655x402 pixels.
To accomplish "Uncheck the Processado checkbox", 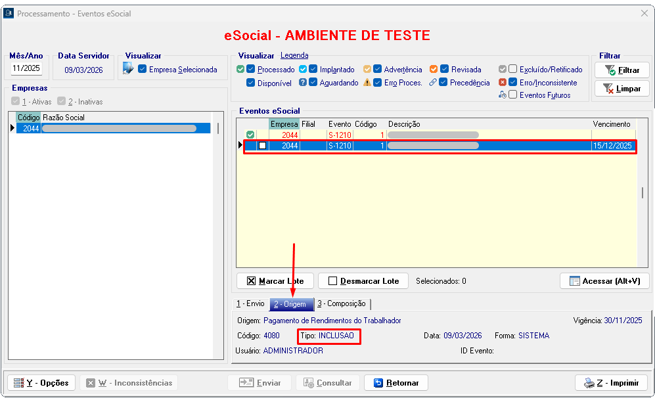I will coord(250,69).
